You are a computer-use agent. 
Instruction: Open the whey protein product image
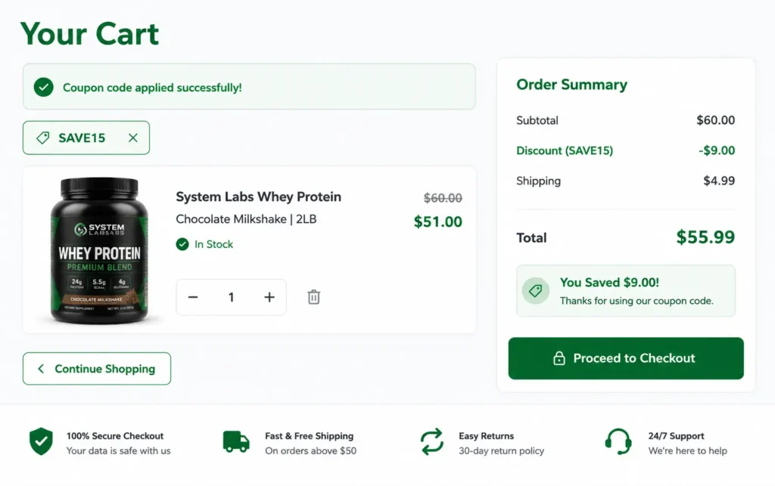click(99, 251)
